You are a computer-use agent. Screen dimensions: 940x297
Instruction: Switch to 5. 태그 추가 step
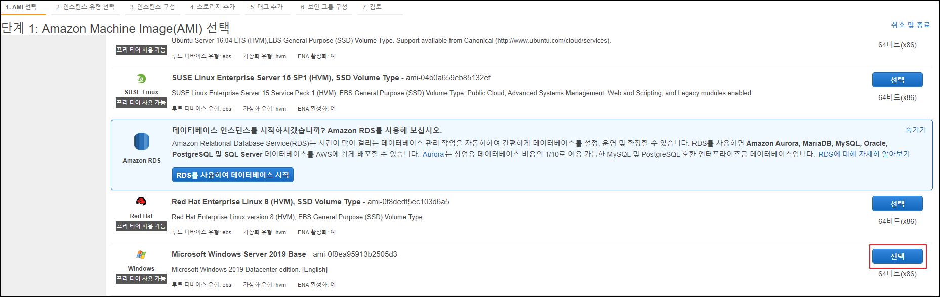click(x=266, y=7)
